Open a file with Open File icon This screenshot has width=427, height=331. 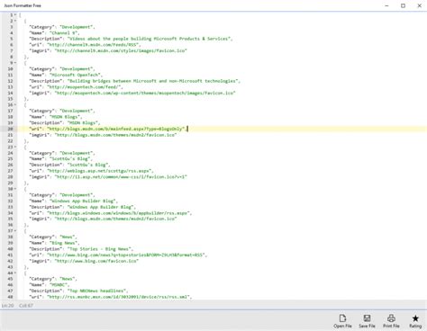[342, 321]
